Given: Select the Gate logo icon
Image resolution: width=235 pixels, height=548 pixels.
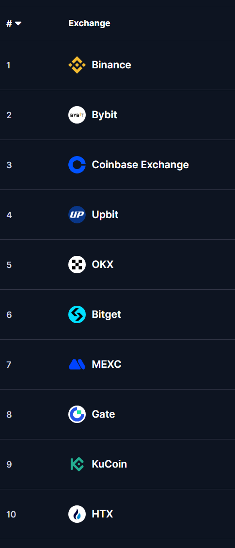Looking at the screenshot, I should click(77, 414).
